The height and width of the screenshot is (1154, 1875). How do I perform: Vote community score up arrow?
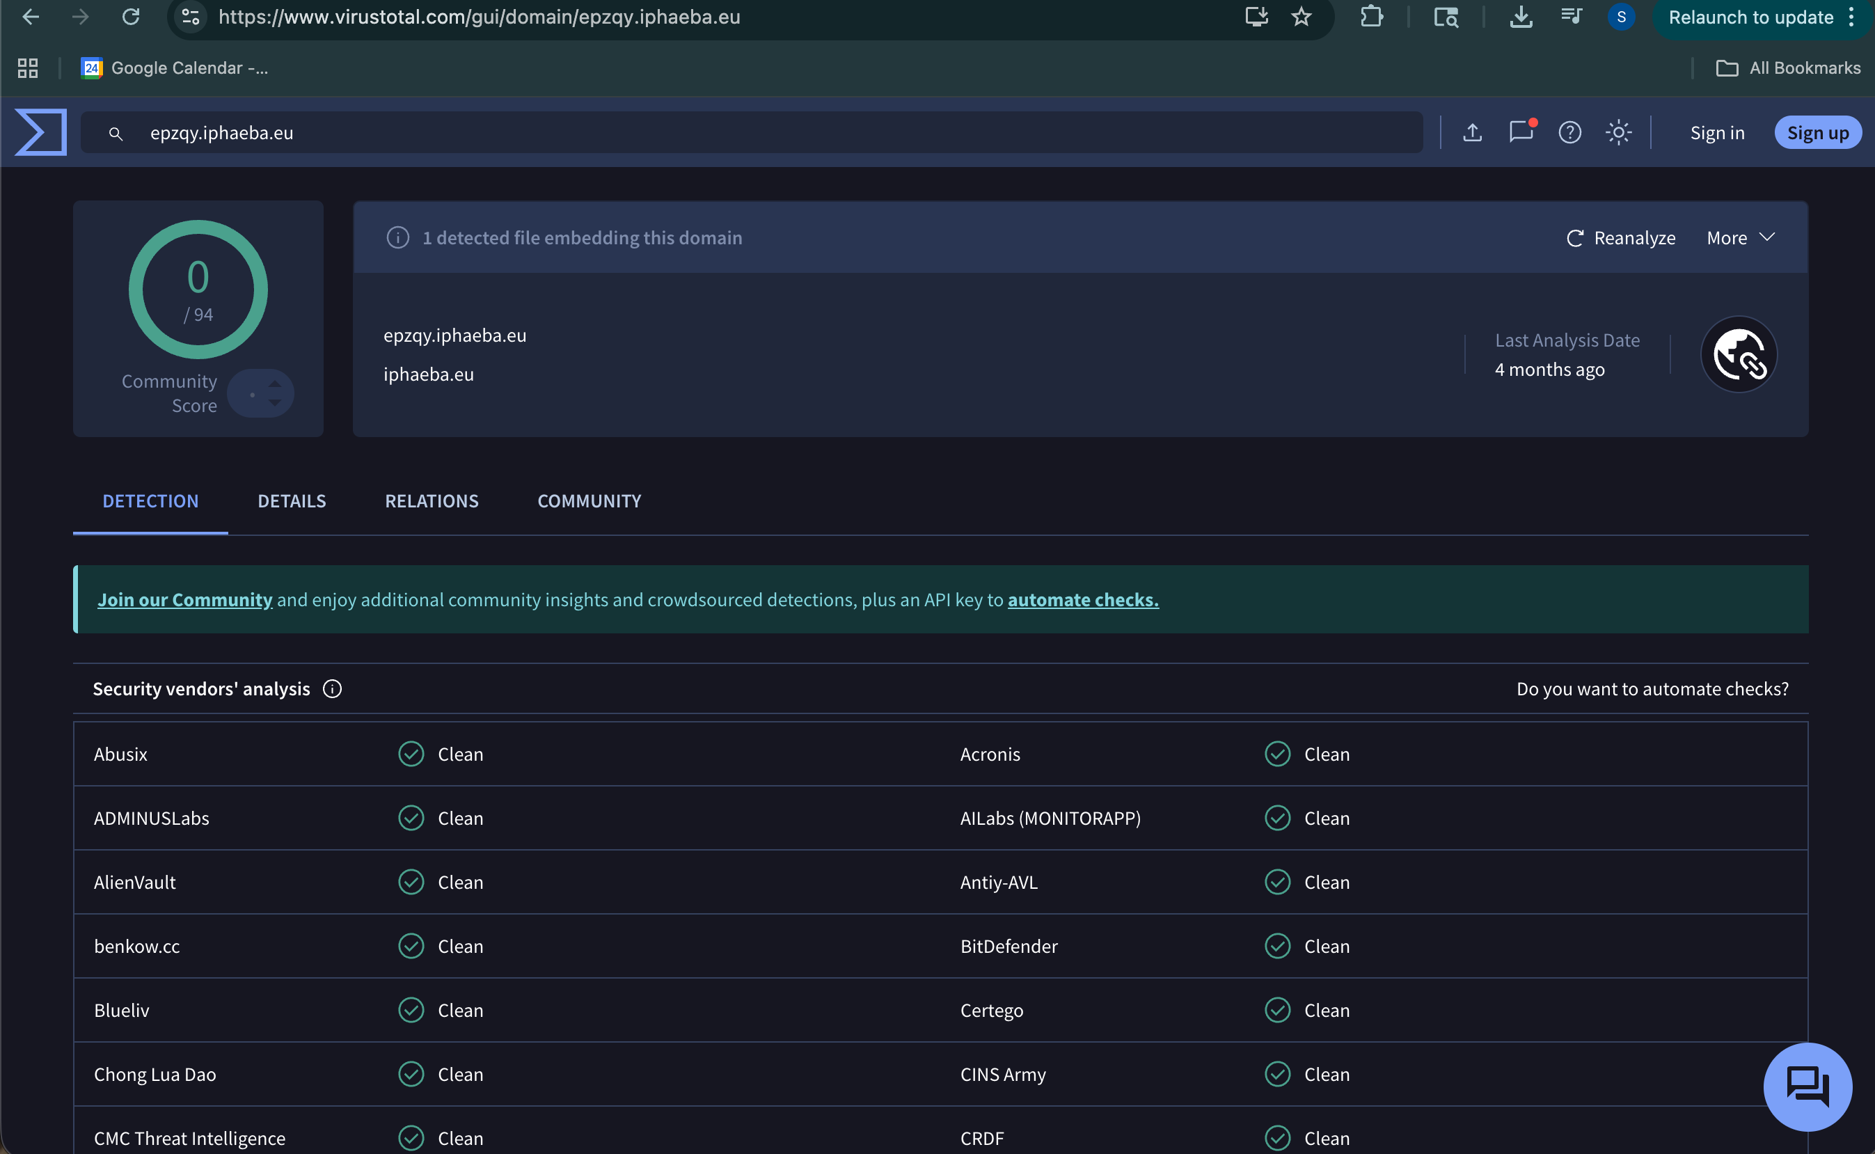point(275,384)
